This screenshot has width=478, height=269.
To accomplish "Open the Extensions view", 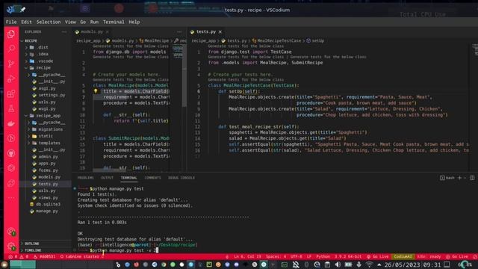I will (11, 93).
